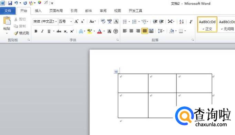
Task: Click the Grow Font icon
Action: 76,22
